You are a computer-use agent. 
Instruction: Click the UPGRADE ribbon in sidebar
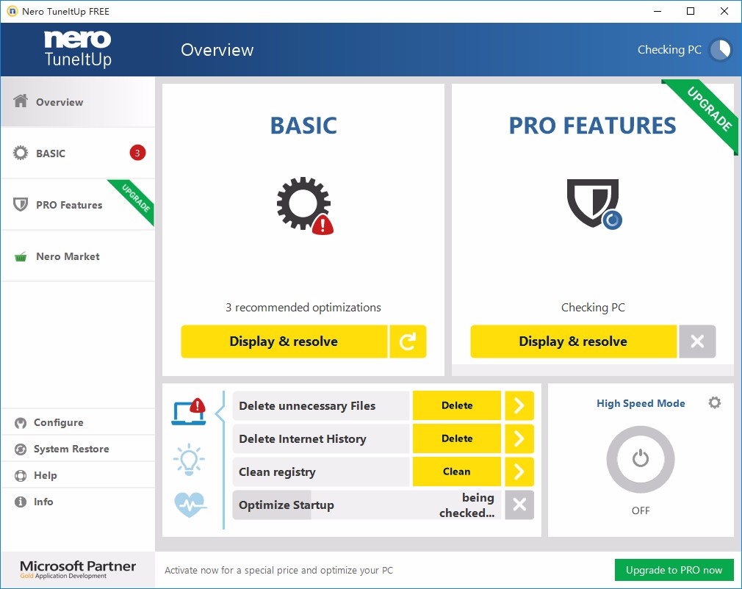(x=134, y=199)
